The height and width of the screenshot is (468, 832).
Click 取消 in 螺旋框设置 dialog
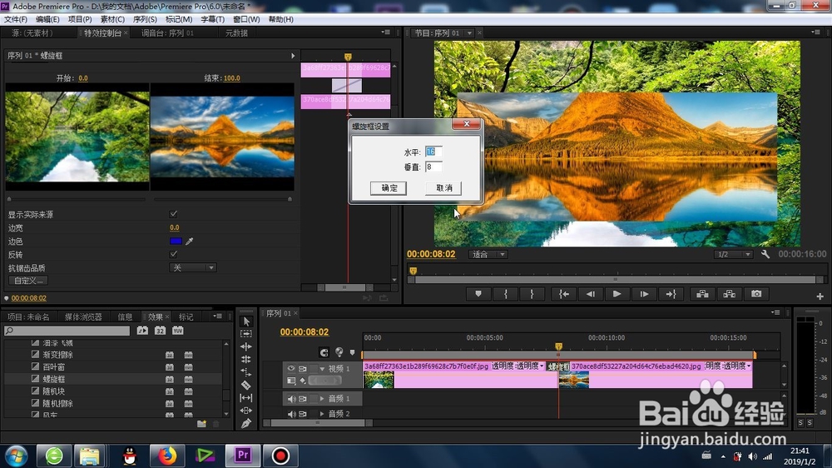click(443, 188)
